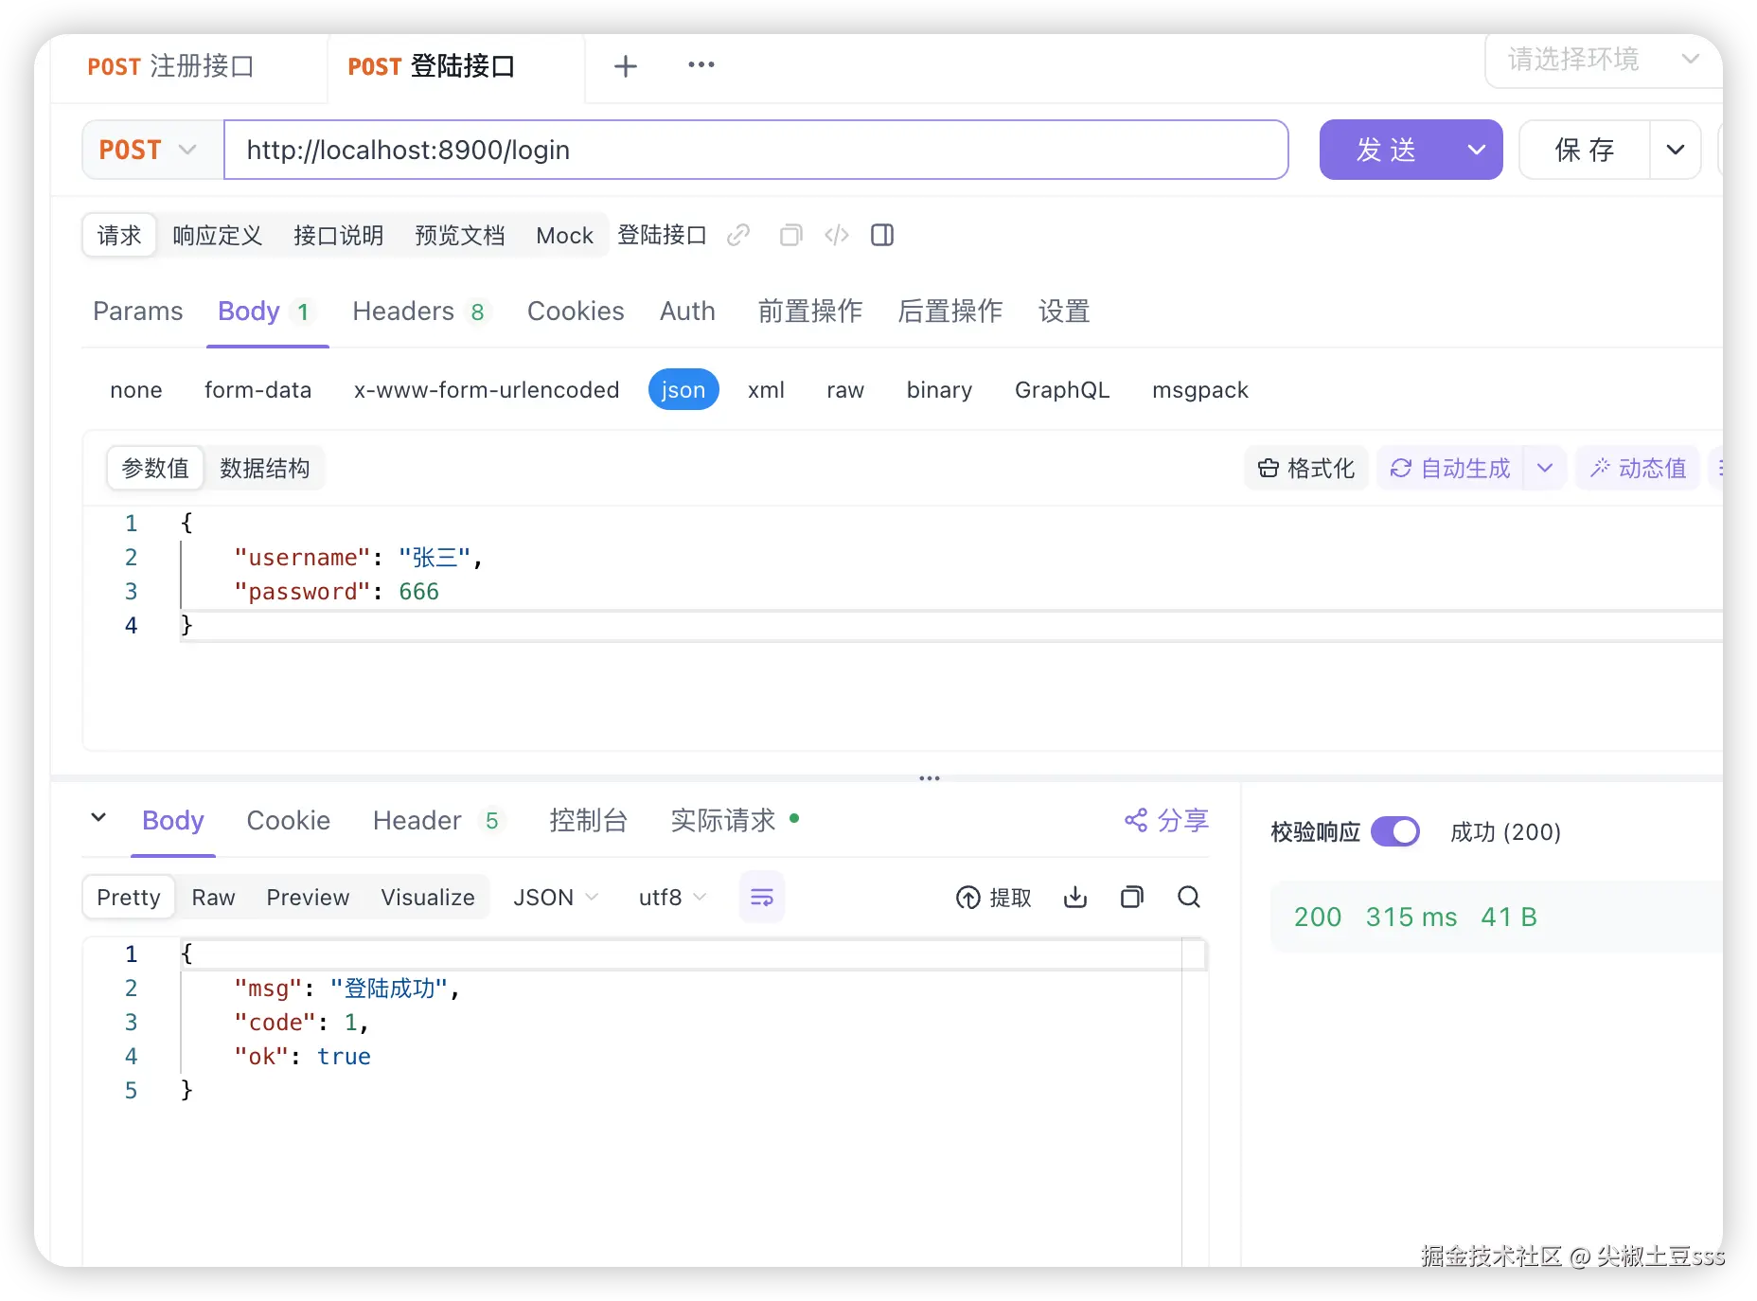Search within the response body
This screenshot has height=1301, width=1757.
pyautogui.click(x=1189, y=897)
